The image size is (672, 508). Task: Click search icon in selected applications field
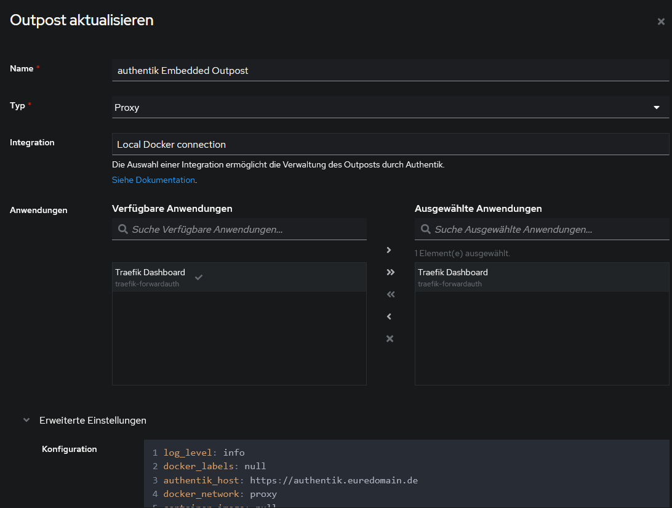click(x=425, y=230)
